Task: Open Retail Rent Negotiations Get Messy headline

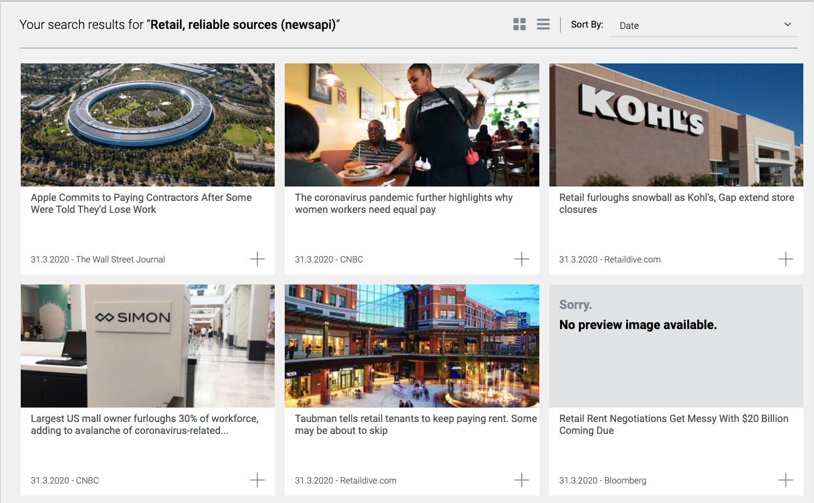Action: pyautogui.click(x=674, y=425)
